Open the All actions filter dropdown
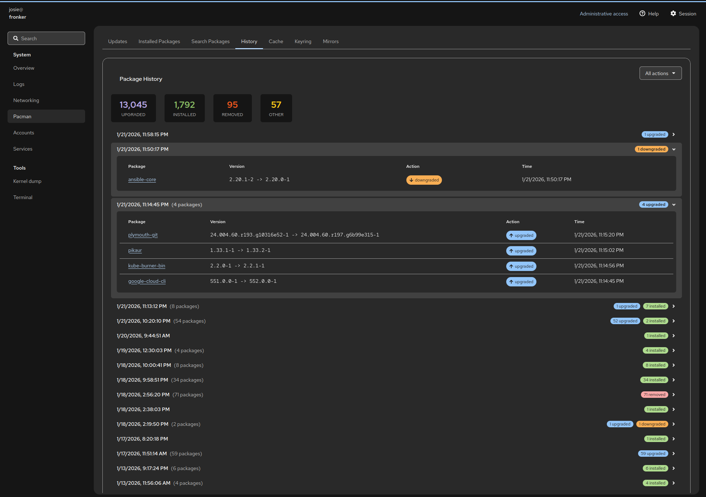The width and height of the screenshot is (706, 497). point(660,73)
